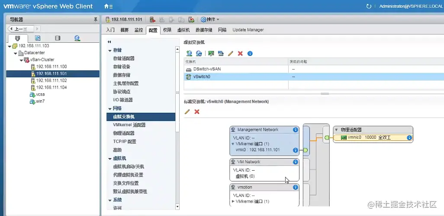Select host 192.168.111.102 in tree

(x=51, y=81)
